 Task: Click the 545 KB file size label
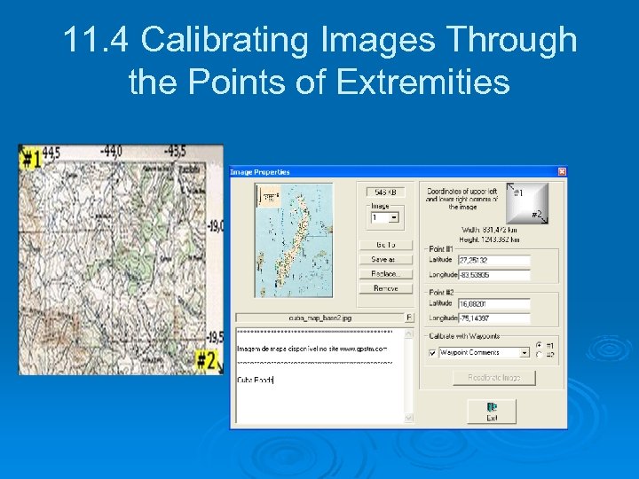pyautogui.click(x=385, y=192)
